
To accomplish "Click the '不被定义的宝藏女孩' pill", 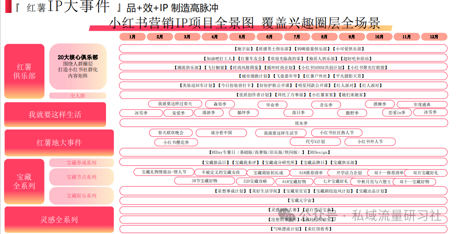I will coord(221,172).
